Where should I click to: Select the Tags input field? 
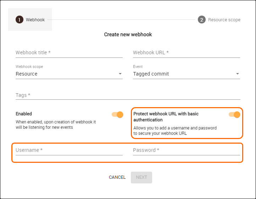[x=128, y=95]
